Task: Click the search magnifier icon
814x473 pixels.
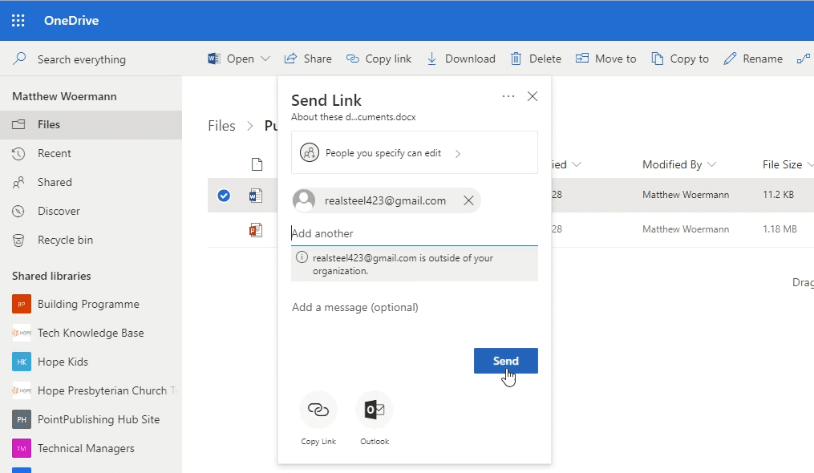Action: coord(19,59)
